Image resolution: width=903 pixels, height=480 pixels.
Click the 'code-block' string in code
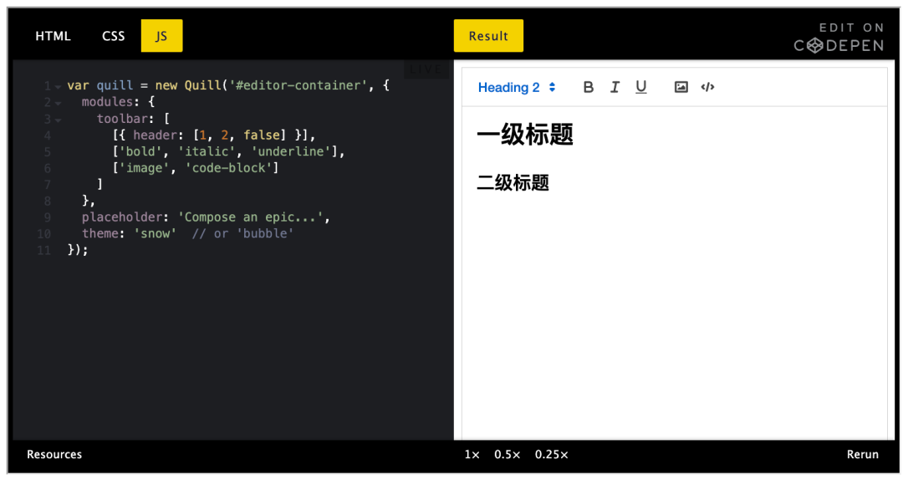[x=228, y=168]
